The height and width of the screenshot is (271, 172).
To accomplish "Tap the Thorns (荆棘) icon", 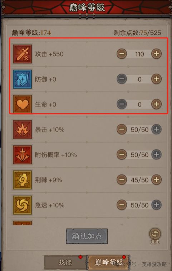I will coord(23,180).
